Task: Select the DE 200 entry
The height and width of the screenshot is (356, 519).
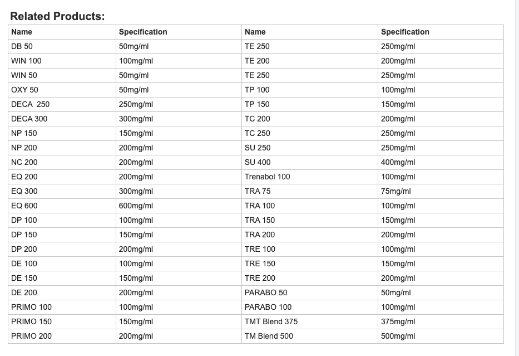Action: 24,292
